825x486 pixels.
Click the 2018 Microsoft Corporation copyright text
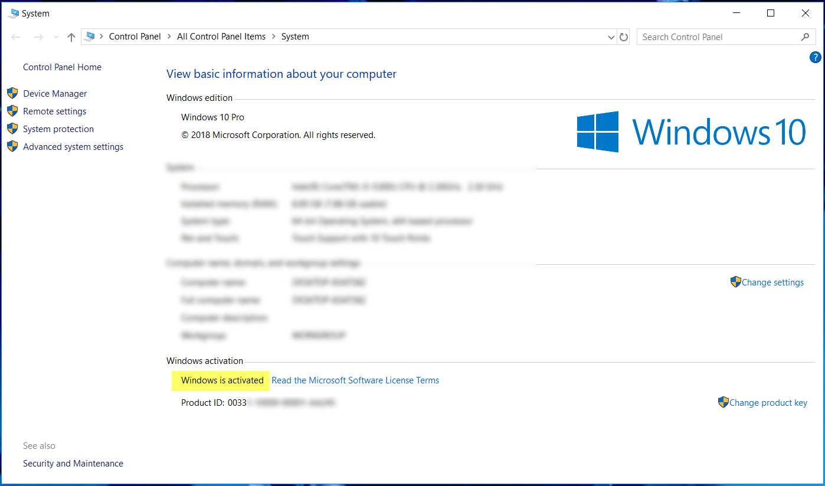coord(278,135)
